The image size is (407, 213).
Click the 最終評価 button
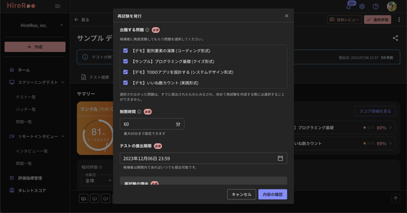pos(378,20)
